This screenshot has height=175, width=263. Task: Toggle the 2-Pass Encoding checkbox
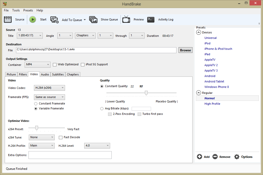point(110,114)
